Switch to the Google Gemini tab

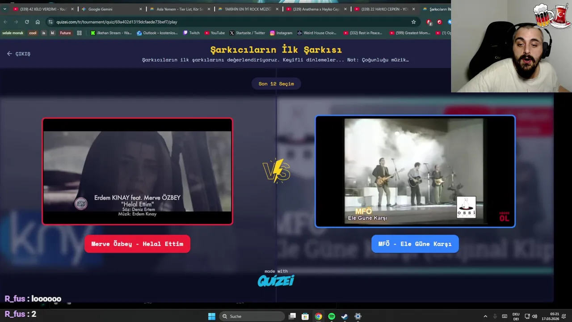111,9
